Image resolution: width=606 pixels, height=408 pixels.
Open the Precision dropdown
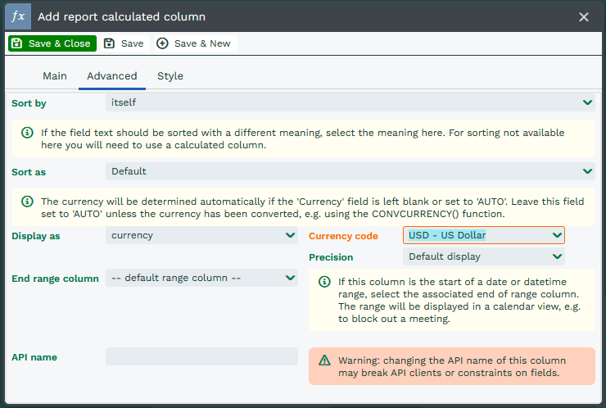tap(483, 256)
